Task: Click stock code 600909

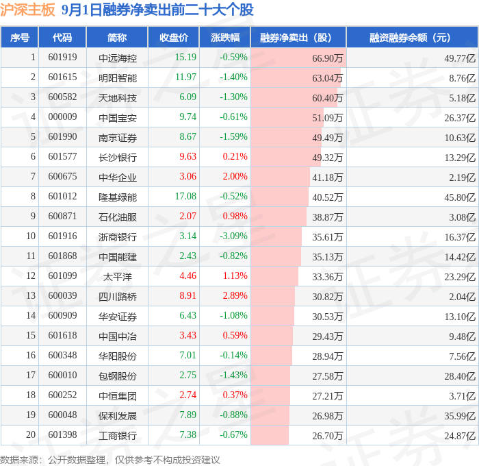Action: click(x=62, y=316)
